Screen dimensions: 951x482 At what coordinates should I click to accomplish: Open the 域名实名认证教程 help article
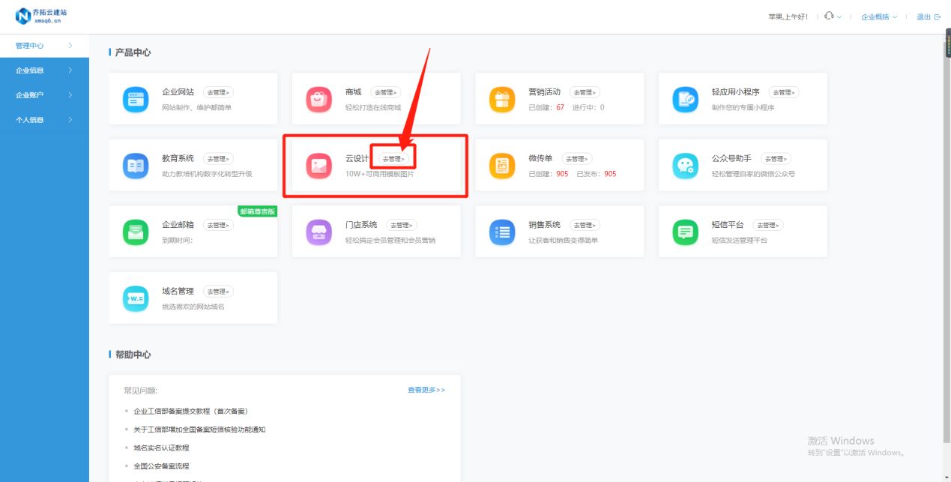click(161, 448)
